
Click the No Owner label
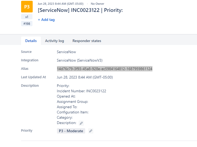(x=98, y=4)
